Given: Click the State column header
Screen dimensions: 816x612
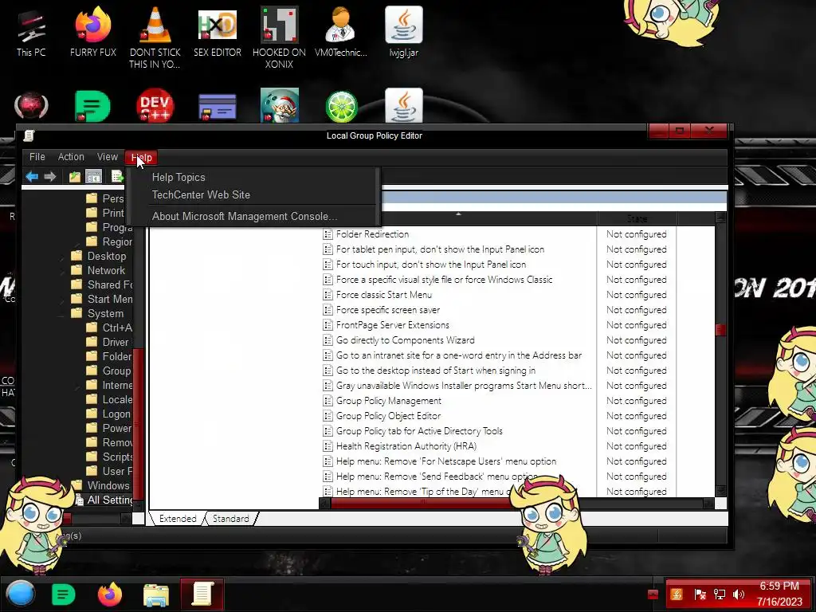Looking at the screenshot, I should tap(637, 218).
